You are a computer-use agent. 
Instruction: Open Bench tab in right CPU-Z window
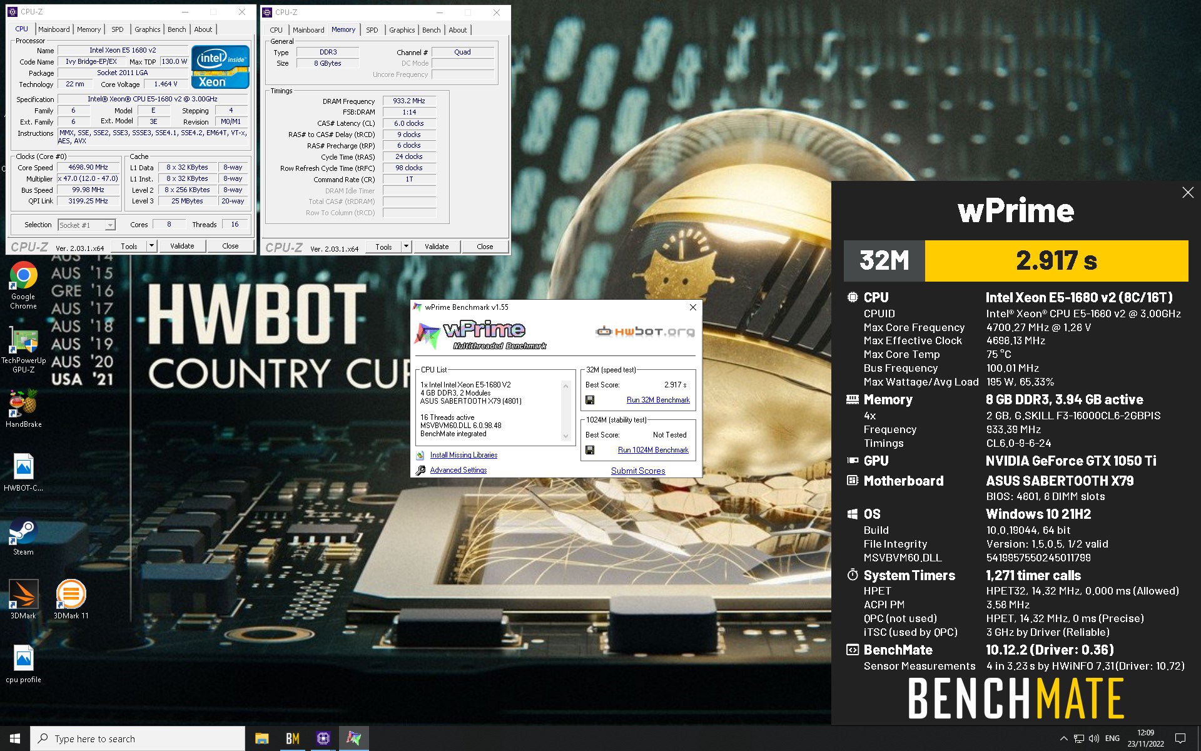click(432, 30)
